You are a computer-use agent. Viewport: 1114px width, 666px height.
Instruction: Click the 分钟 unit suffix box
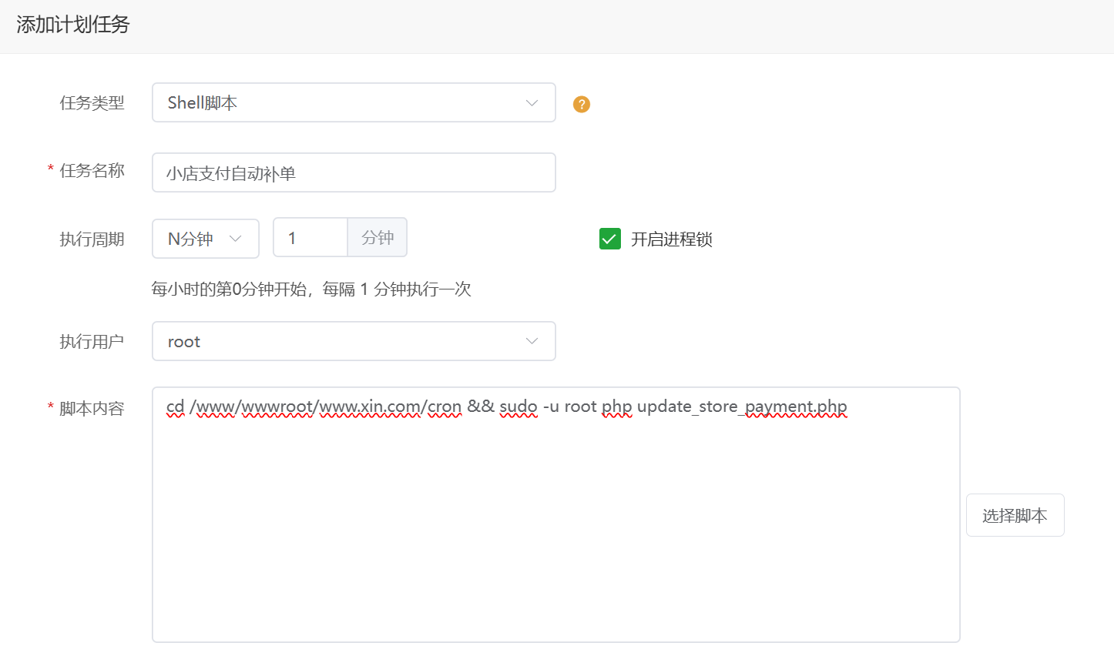point(377,237)
